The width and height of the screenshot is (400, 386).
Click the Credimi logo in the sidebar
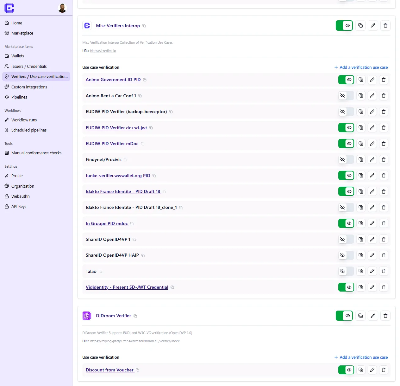coord(9,8)
